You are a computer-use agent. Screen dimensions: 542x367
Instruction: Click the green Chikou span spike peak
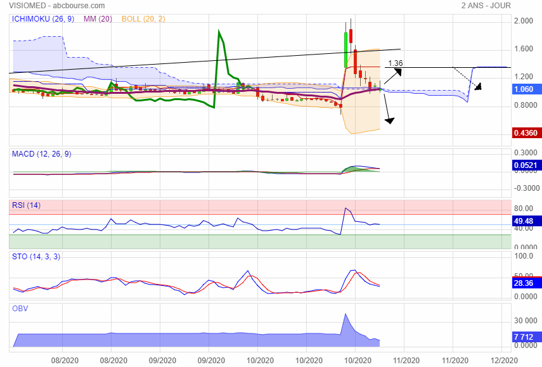click(219, 31)
